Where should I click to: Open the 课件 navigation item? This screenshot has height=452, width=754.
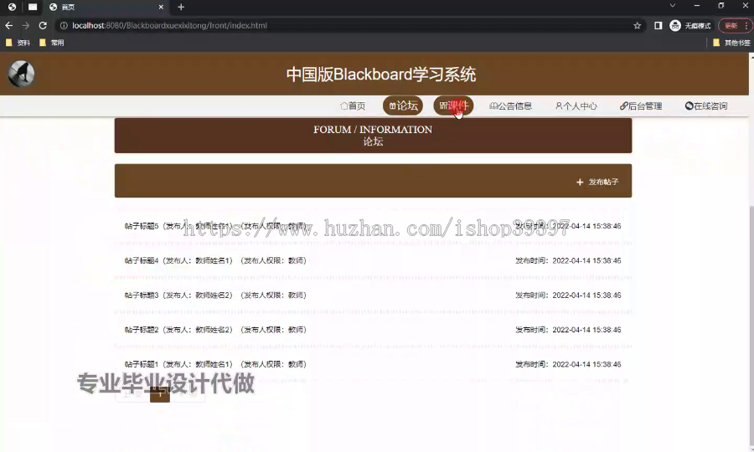pyautogui.click(x=453, y=105)
